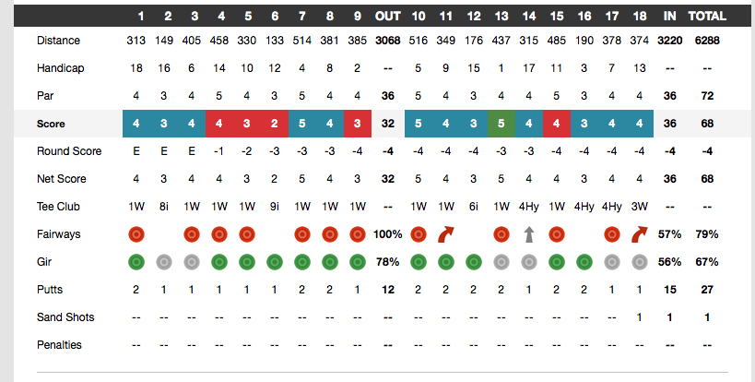Screen dimensions: 755x382
Task: Click the gray GIR icon for hole 17
Action: [611, 262]
